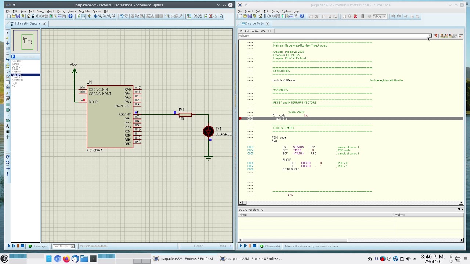Select the PIC CPU Source Code - U1 tab
The width and height of the screenshot is (470, 264).
point(256,31)
